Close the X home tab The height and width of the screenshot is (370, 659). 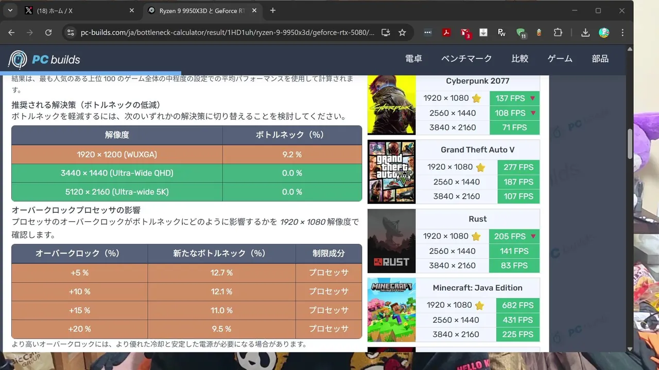pyautogui.click(x=131, y=10)
